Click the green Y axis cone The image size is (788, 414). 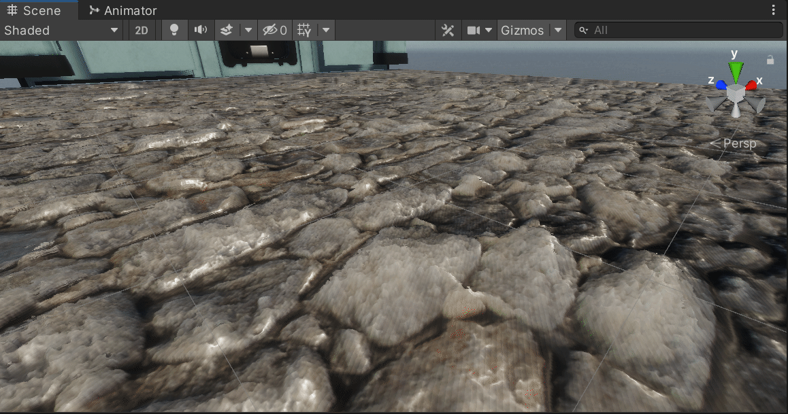pyautogui.click(x=736, y=72)
